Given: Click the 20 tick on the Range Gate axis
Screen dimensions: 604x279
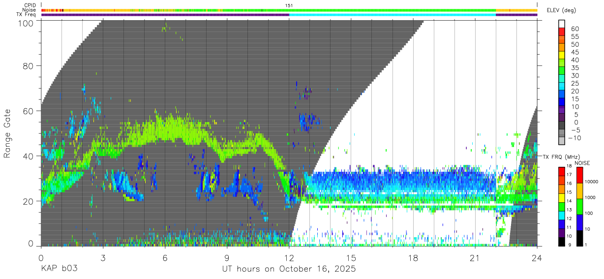Looking at the screenshot, I should click(28, 201).
